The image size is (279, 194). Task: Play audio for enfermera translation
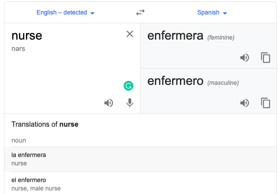click(x=245, y=58)
